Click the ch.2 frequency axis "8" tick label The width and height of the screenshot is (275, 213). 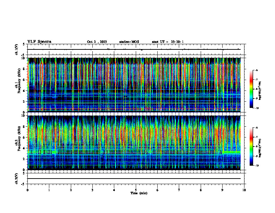pos(24,127)
